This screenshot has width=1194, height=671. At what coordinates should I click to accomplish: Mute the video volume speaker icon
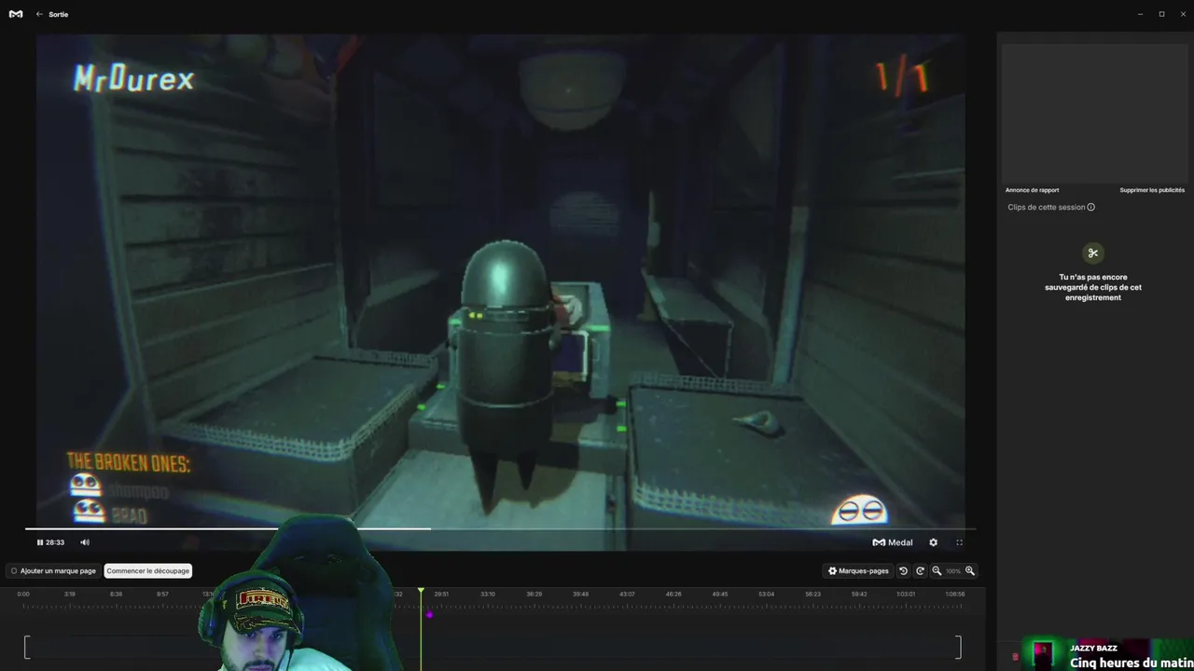[85, 542]
